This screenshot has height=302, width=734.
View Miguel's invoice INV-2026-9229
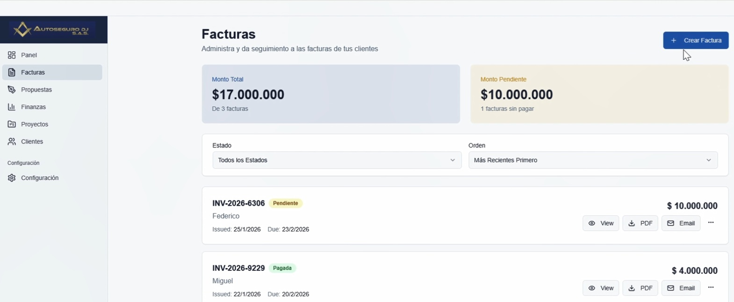click(x=601, y=288)
